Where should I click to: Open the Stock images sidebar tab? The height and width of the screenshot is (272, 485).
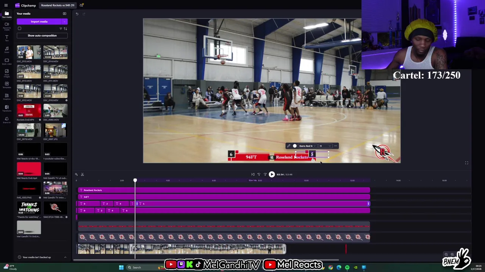pyautogui.click(x=6, y=73)
